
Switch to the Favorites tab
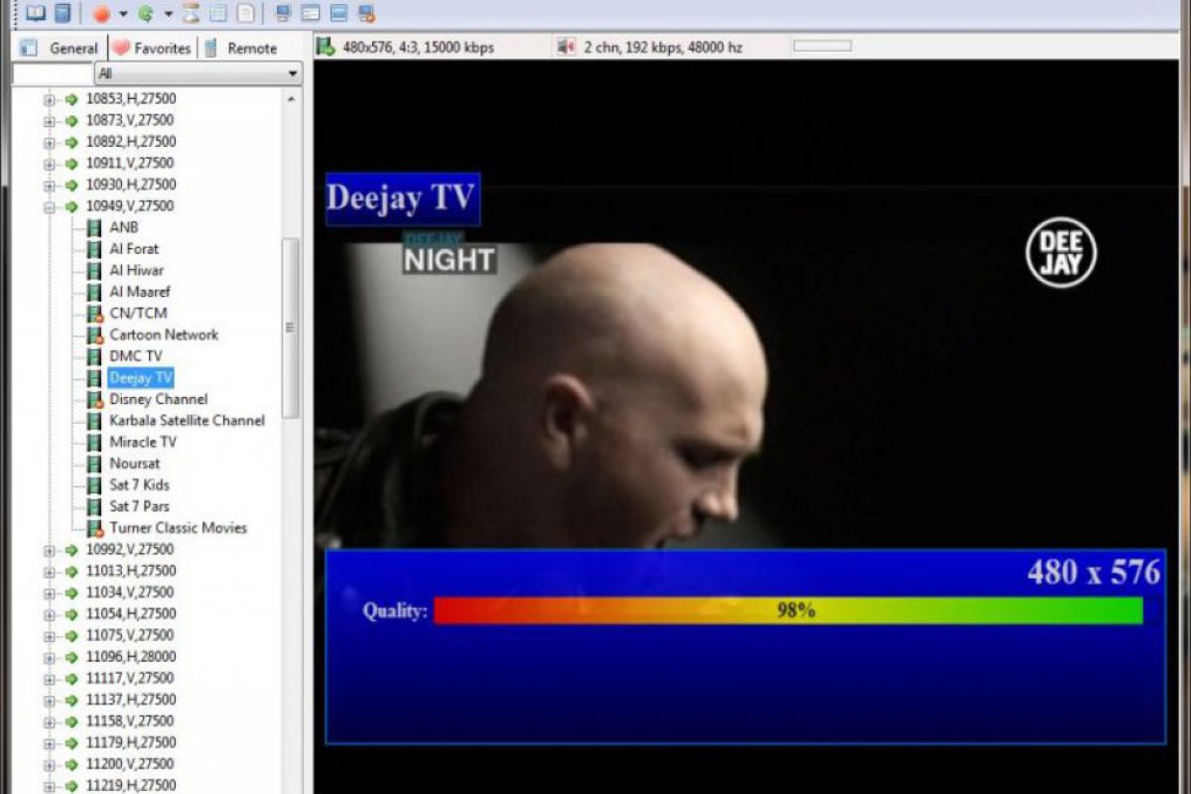152,48
